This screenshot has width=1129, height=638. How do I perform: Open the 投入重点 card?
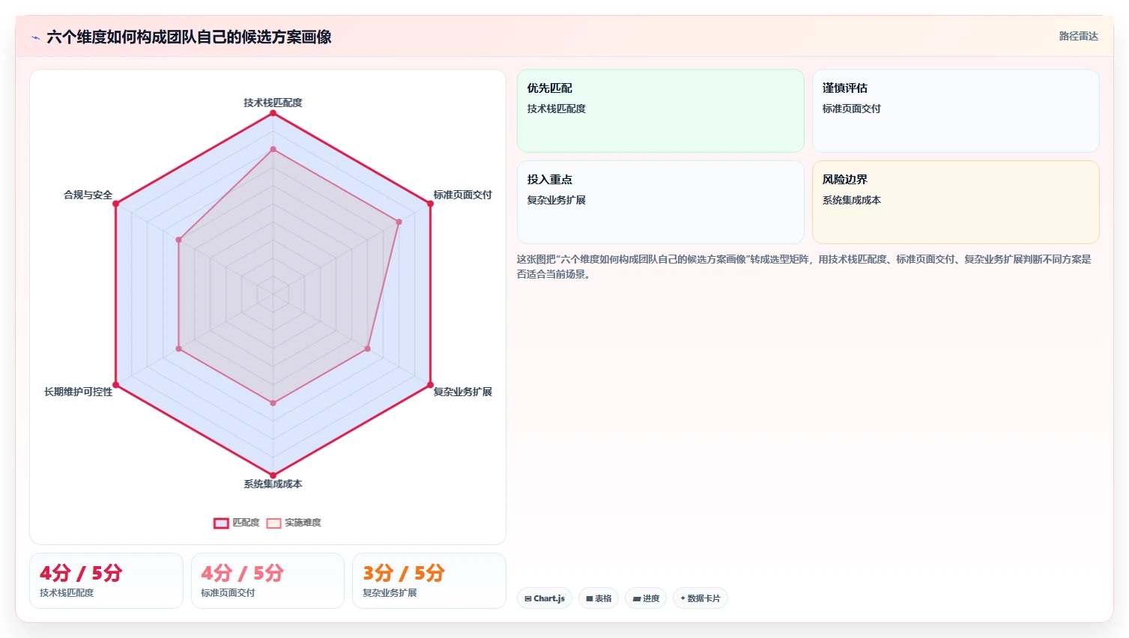tap(661, 202)
